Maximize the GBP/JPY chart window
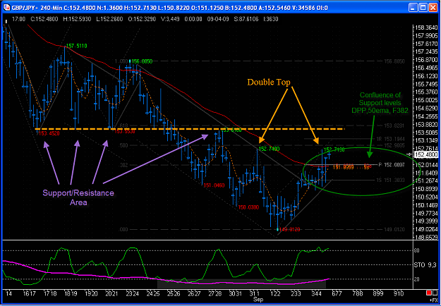 tap(423, 8)
